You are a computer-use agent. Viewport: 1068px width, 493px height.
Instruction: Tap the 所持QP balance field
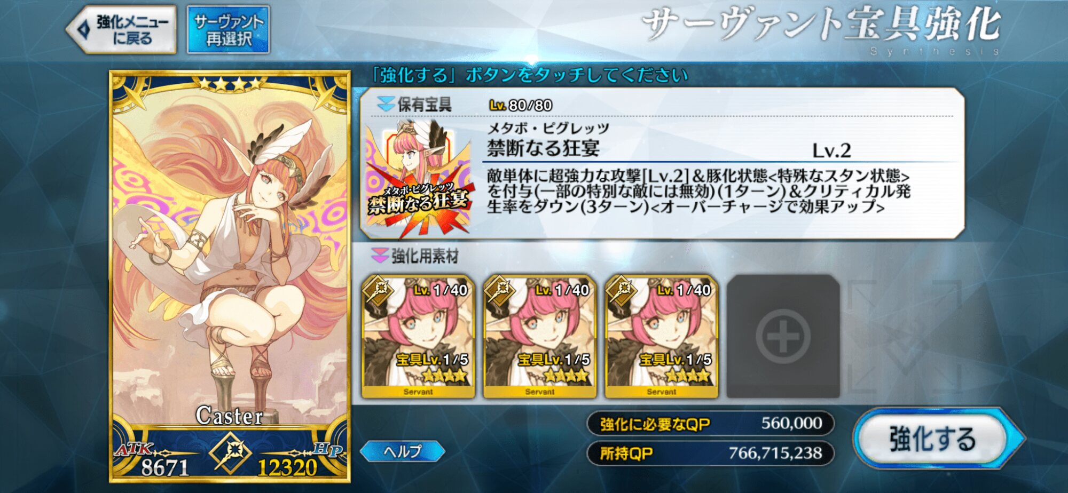pyautogui.click(x=710, y=453)
